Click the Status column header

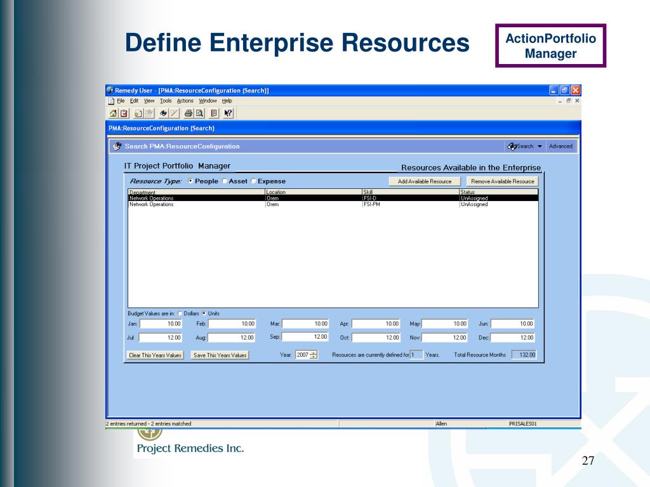point(499,192)
